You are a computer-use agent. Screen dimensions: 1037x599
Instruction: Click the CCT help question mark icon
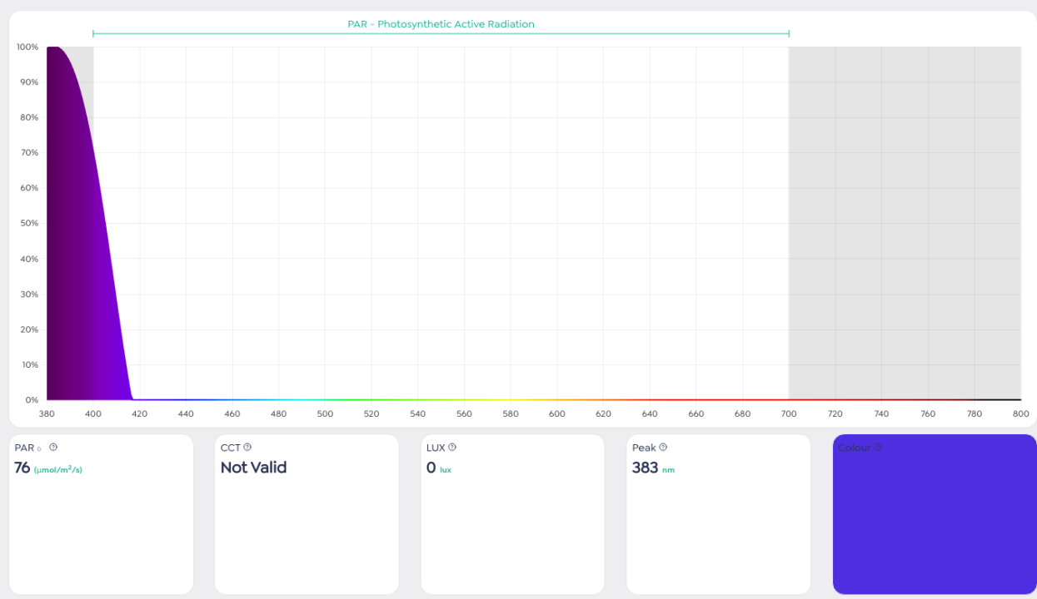point(247,448)
